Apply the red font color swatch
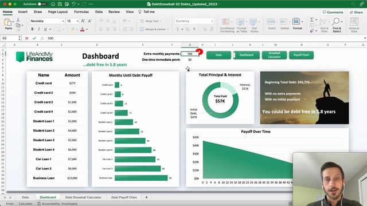Image resolution: width=367 pixels, height=206 pixels. tap(82, 29)
